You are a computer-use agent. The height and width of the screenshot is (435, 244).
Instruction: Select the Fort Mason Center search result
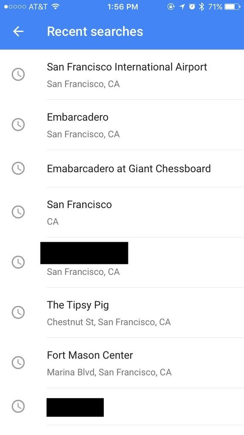pyautogui.click(x=127, y=363)
